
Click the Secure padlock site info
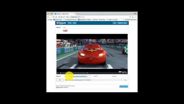tap(62, 17)
